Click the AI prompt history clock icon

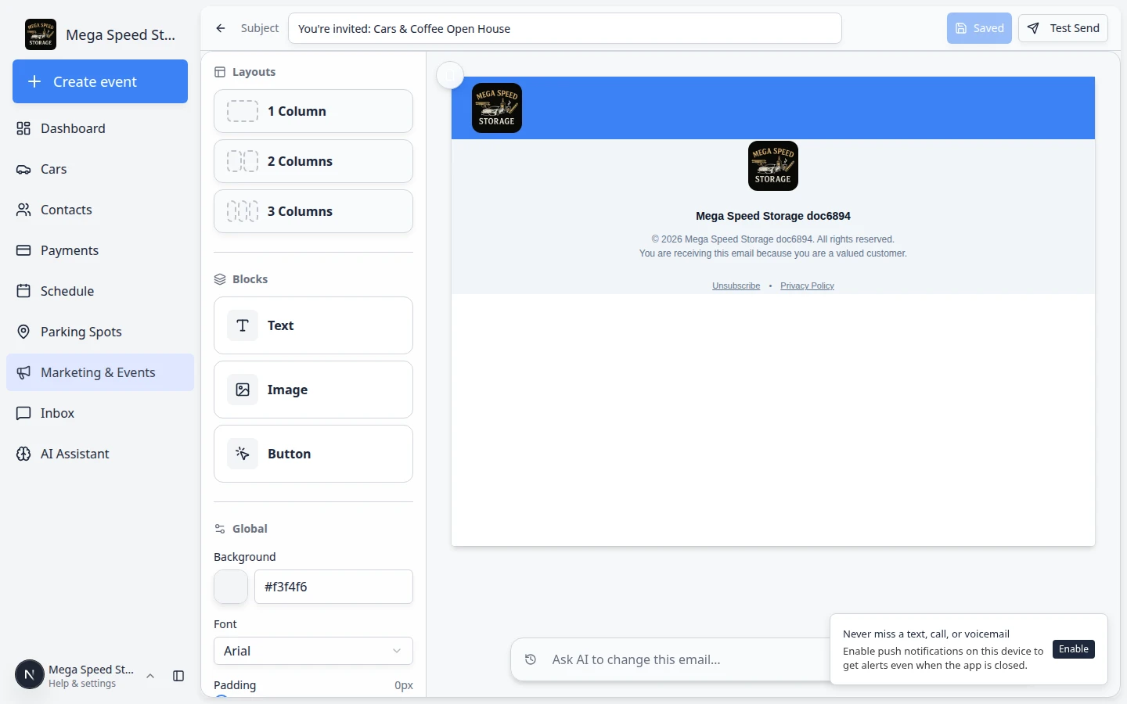[x=531, y=659]
